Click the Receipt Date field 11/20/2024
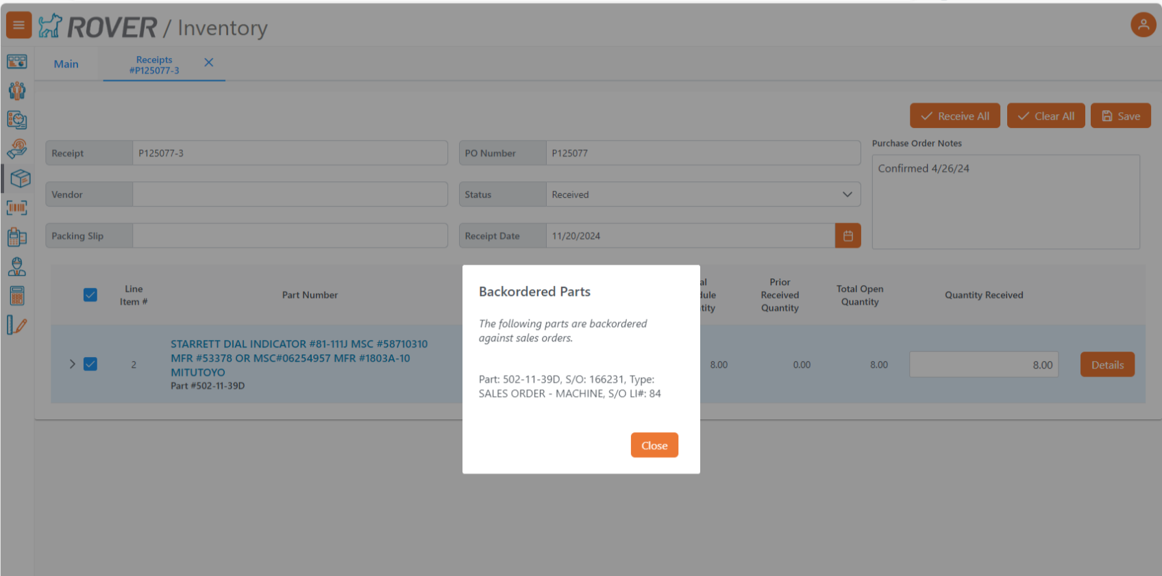The width and height of the screenshot is (1162, 576). pyautogui.click(x=690, y=236)
